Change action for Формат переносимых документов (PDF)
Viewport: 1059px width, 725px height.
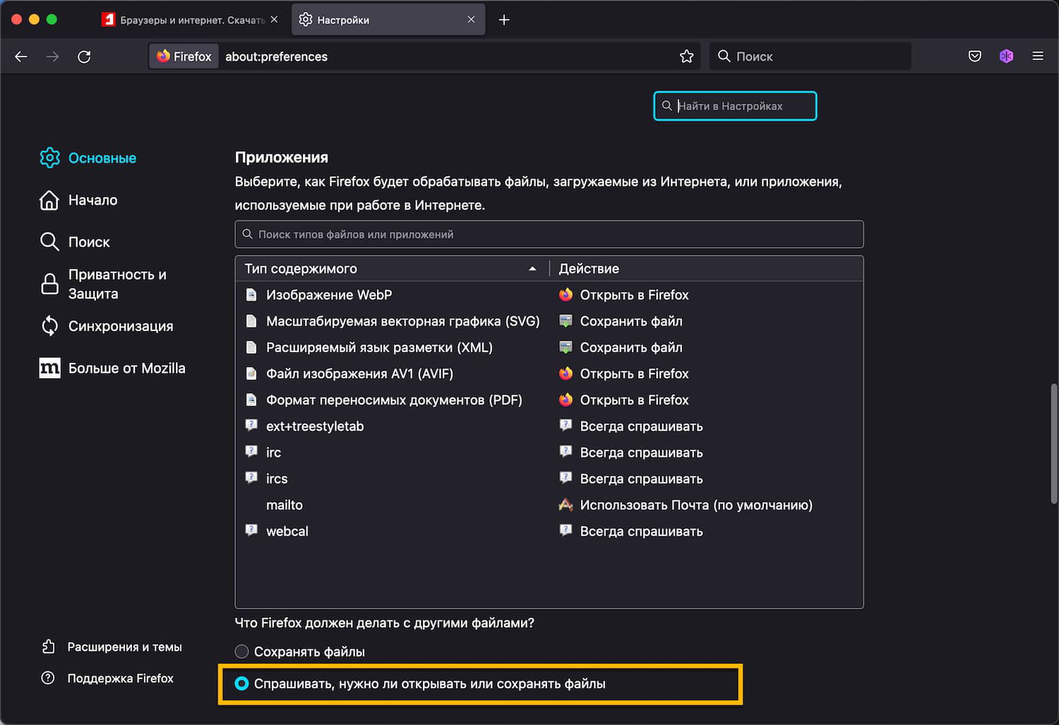pos(634,400)
